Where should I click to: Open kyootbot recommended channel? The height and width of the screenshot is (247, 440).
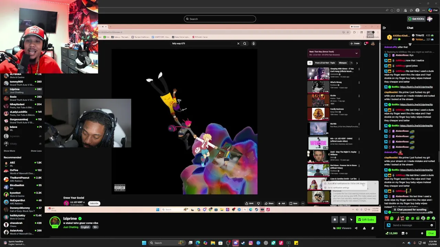click(x=22, y=194)
